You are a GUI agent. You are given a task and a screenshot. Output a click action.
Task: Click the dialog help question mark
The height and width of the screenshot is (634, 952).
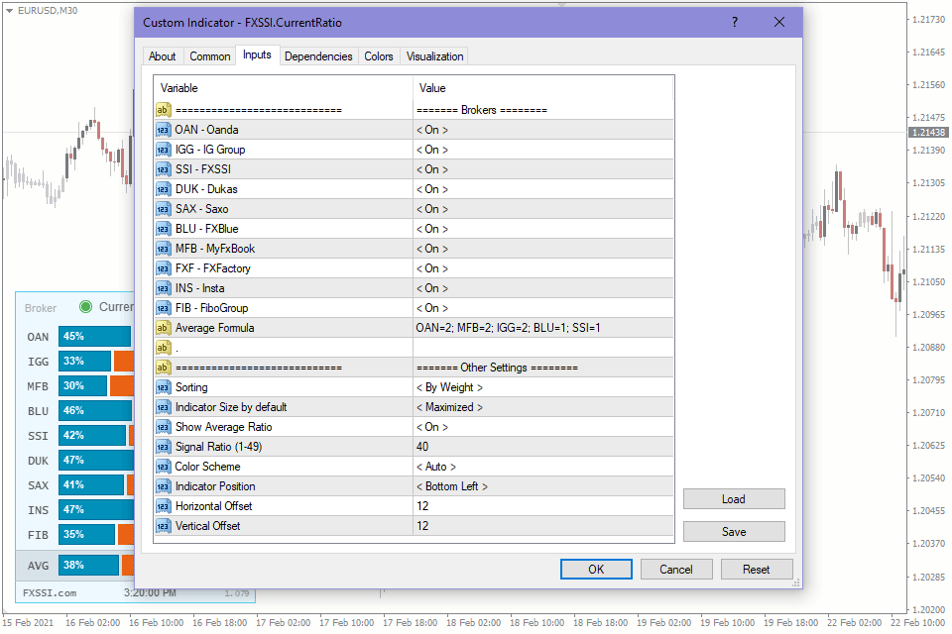tap(735, 23)
